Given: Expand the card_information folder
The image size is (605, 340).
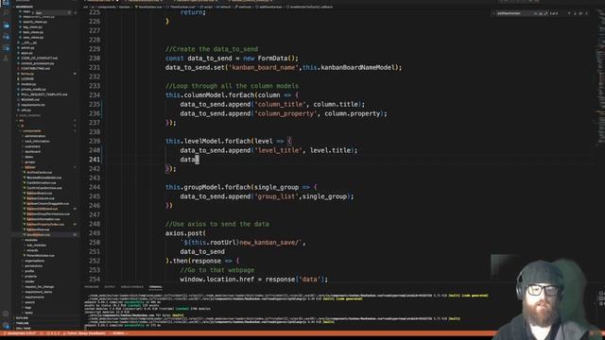Looking at the screenshot, I should tap(37, 141).
